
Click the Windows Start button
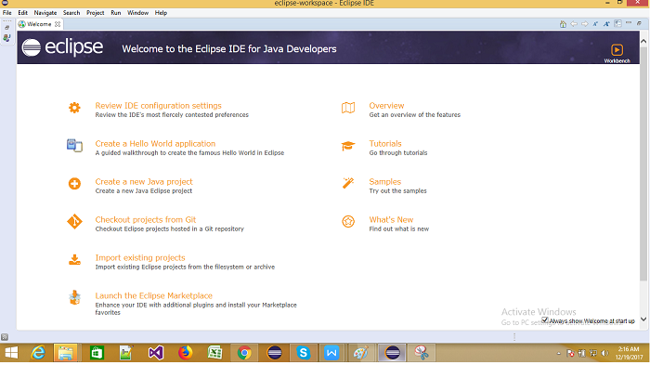coord(11,353)
